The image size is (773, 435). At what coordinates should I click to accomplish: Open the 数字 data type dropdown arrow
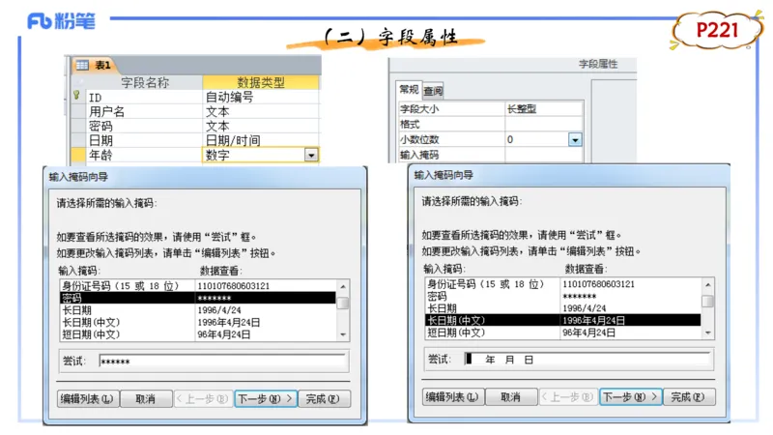(310, 156)
